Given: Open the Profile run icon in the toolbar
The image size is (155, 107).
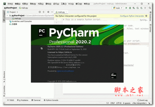Looking at the screenshot, I should coord(137,8).
